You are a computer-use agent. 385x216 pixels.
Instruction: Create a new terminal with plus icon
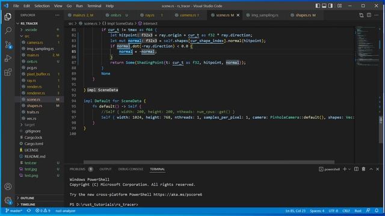[345, 169]
